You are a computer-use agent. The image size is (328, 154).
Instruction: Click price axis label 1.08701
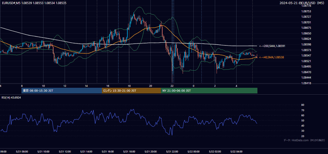(x=306, y=22)
